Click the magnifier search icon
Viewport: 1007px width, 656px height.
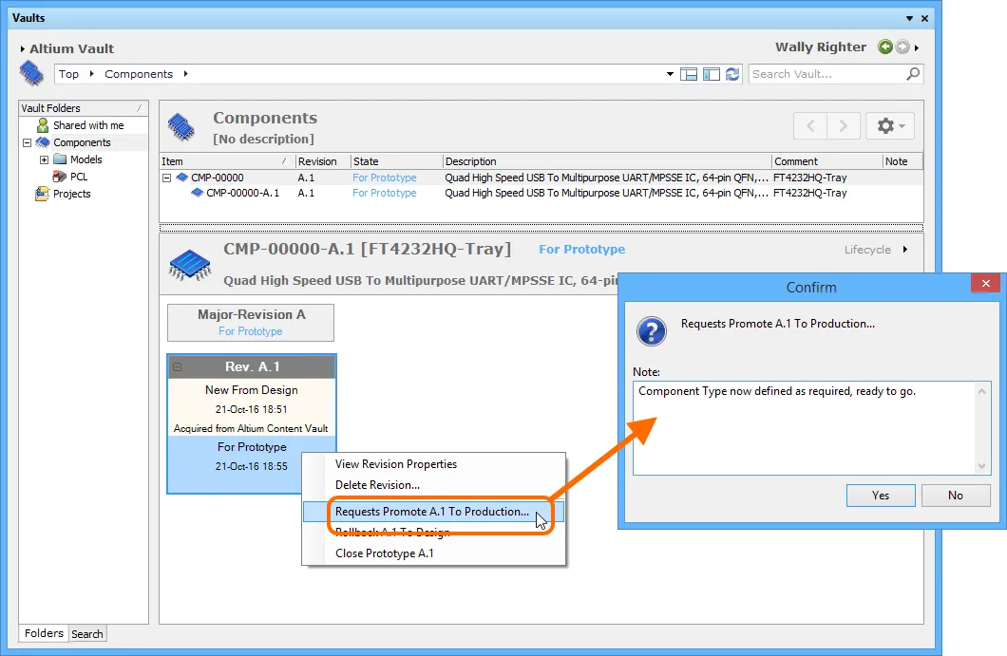(x=913, y=74)
